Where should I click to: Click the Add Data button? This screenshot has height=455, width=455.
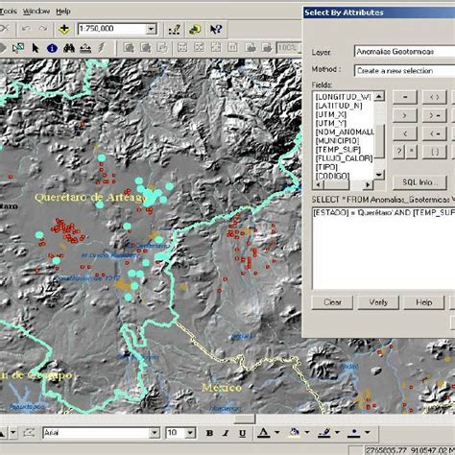[64, 29]
